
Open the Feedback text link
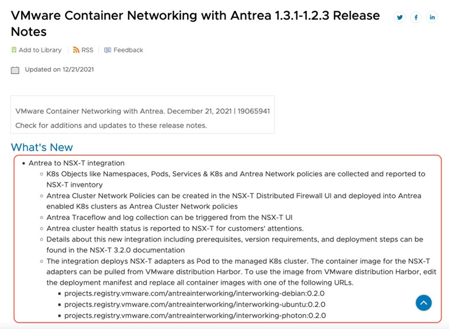(128, 50)
